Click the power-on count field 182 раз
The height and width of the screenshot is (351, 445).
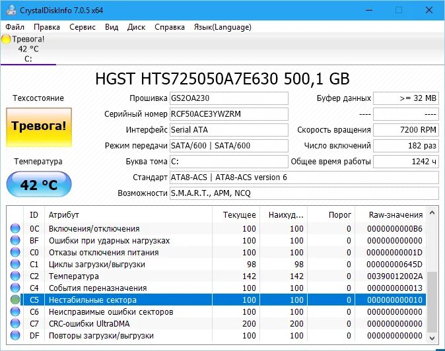pos(406,146)
